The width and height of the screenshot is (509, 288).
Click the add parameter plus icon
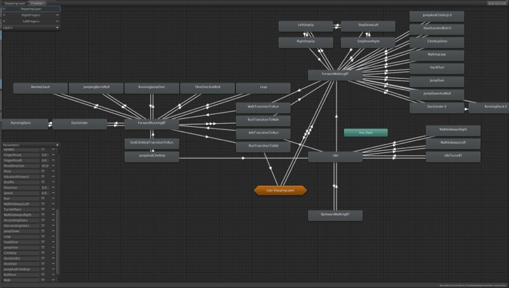point(57,145)
